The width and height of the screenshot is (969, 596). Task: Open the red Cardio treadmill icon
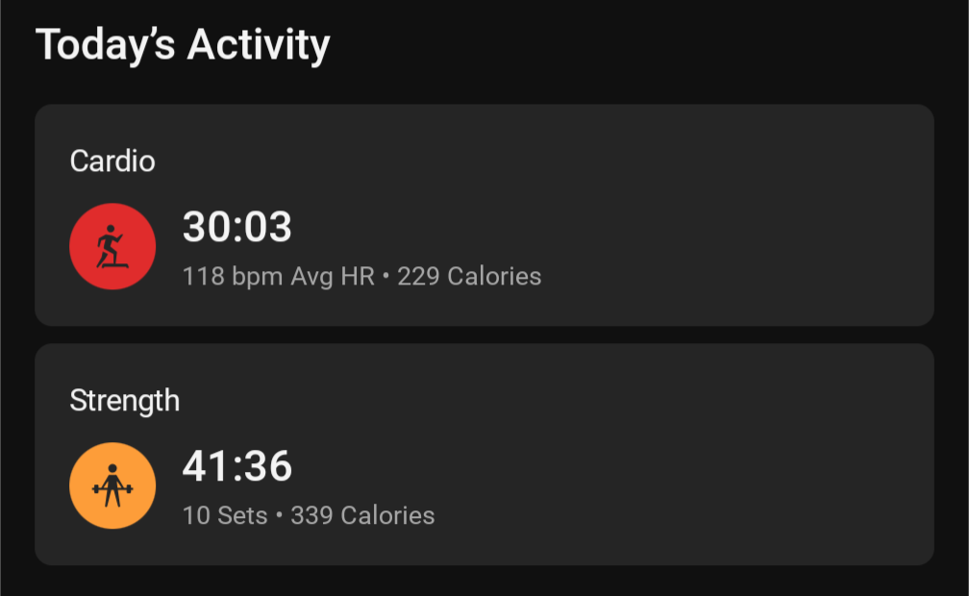tap(112, 246)
